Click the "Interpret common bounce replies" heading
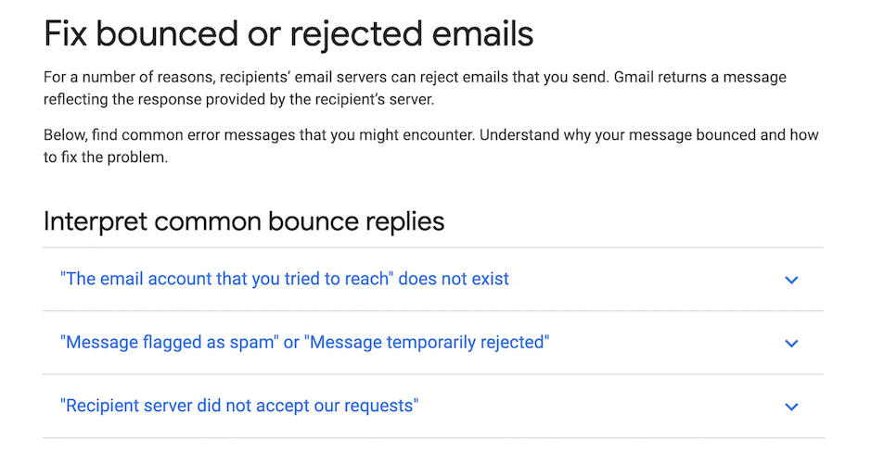 click(x=244, y=221)
